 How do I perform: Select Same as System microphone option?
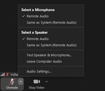click(x=51, y=22)
